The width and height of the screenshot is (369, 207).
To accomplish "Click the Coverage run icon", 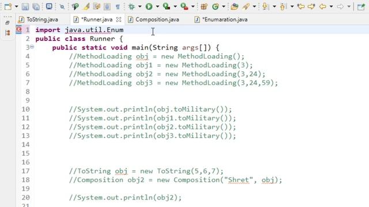I will [167, 6].
